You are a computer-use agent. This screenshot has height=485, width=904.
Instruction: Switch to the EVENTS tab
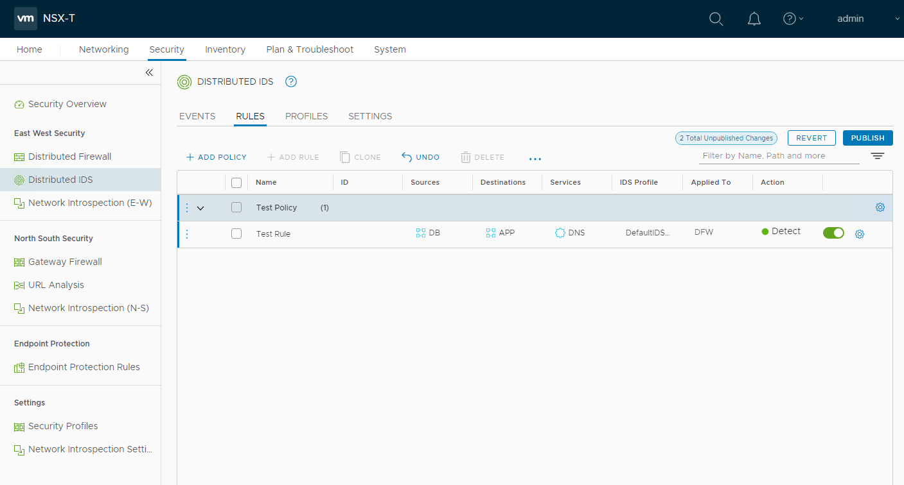(197, 116)
